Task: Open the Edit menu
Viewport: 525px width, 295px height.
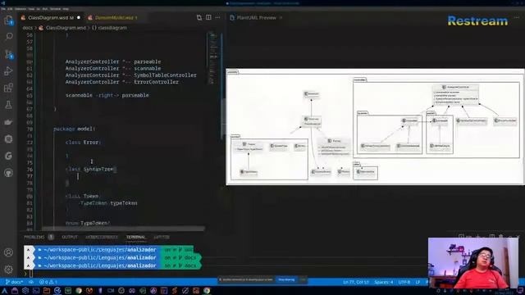Action: 10,9
